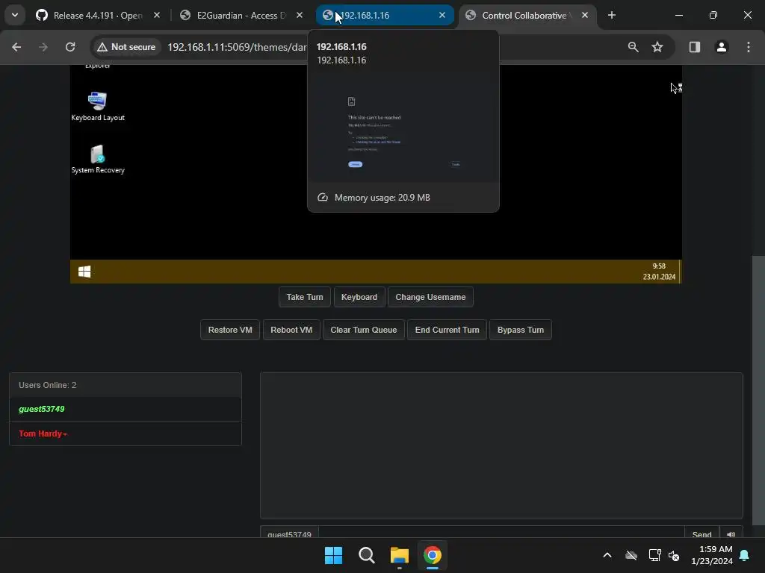The height and width of the screenshot is (573, 765).
Task: Go back to the previous page
Action: (16, 47)
